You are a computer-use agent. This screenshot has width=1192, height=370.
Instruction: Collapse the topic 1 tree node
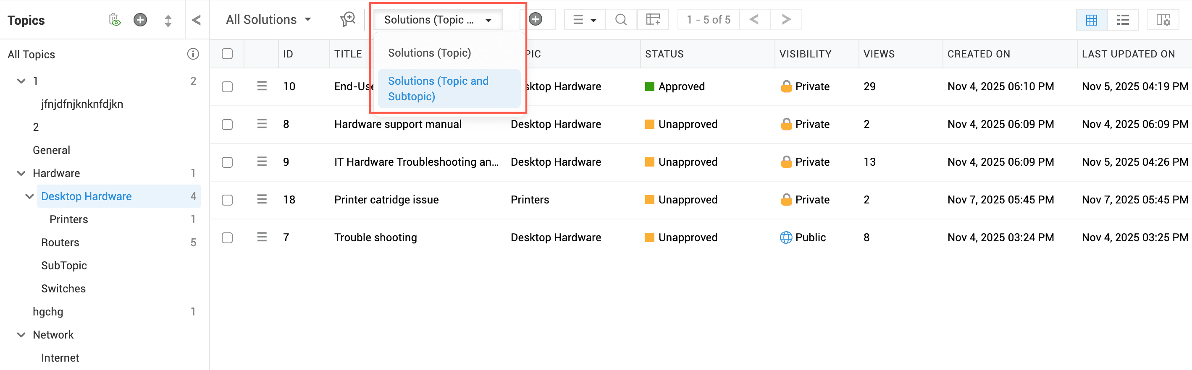tap(21, 81)
